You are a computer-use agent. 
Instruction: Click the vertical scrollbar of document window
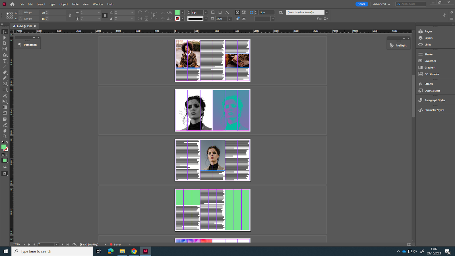pos(413,96)
